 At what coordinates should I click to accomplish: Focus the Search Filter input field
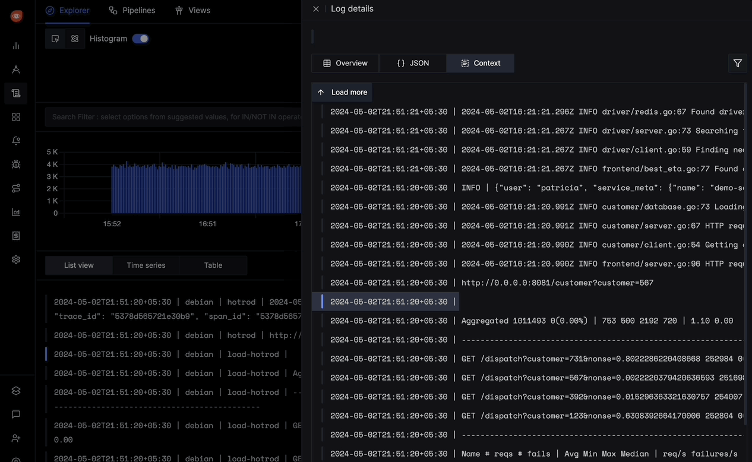pos(173,117)
